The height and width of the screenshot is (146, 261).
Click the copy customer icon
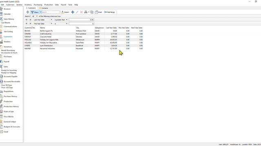[92, 12]
